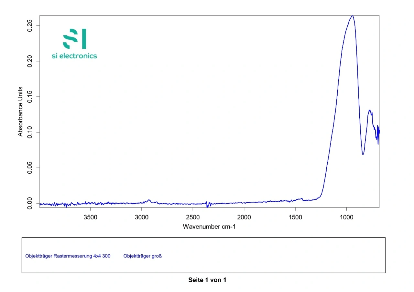Click the noise spike near 2350 wavenumber
Image resolution: width=414 pixels, height=292 pixels.
click(207, 204)
